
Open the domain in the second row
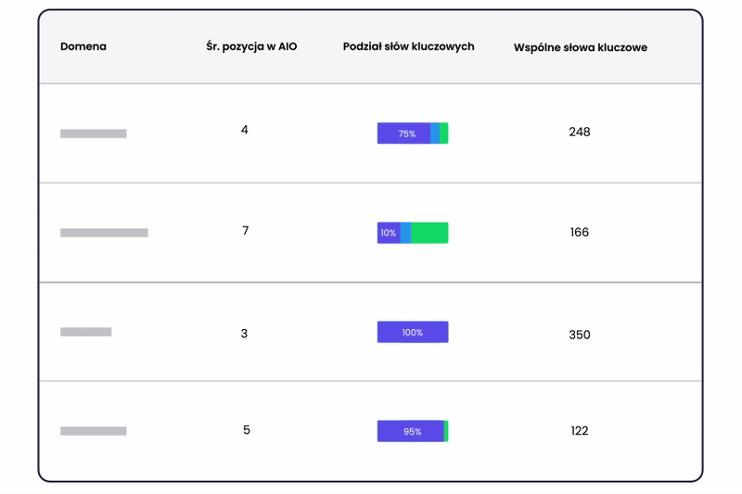click(104, 233)
